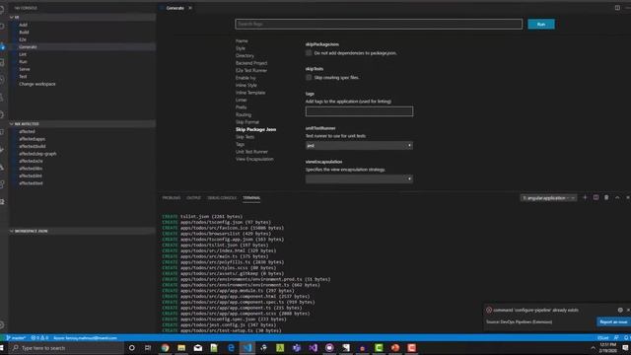Open Microsoft Edge from the taskbar
631x355 pixels.
pyautogui.click(x=231, y=348)
